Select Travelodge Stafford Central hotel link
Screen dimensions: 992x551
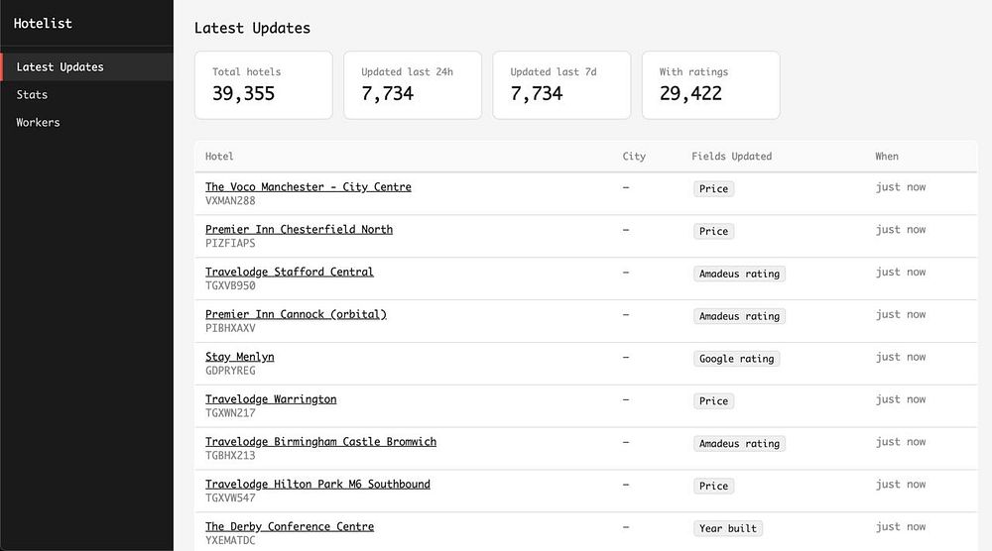tap(289, 273)
